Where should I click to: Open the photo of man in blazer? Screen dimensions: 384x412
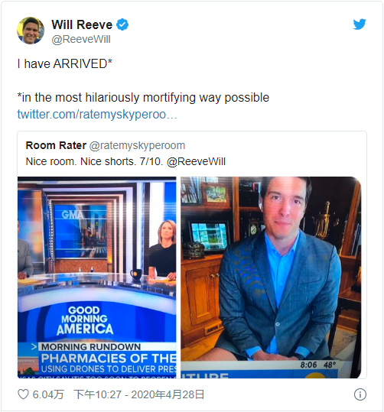(271, 277)
